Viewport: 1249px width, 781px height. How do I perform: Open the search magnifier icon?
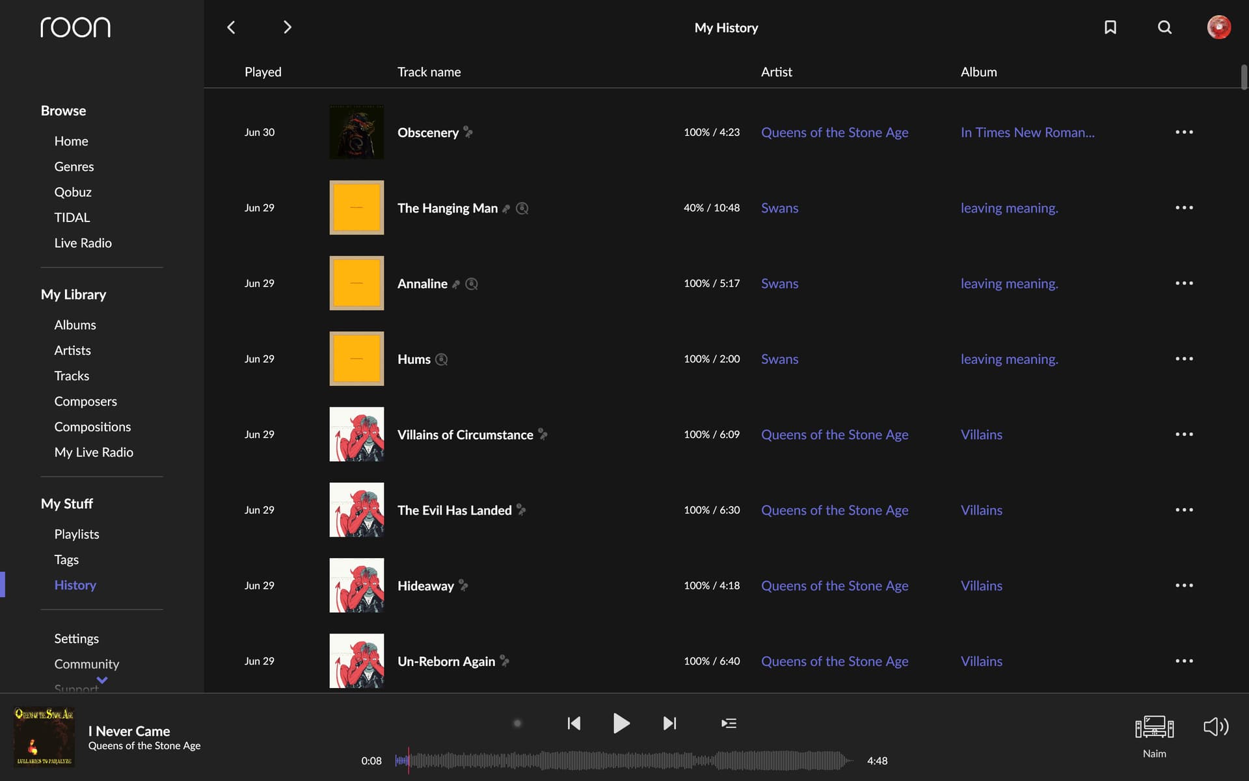1164,27
